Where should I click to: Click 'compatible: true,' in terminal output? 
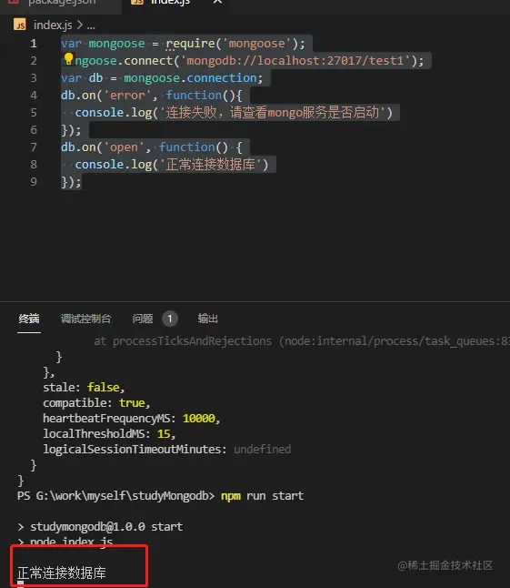pos(96,402)
